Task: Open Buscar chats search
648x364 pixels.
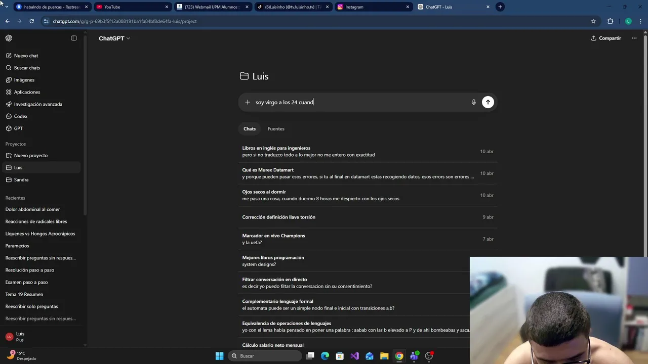Action: tap(43, 68)
